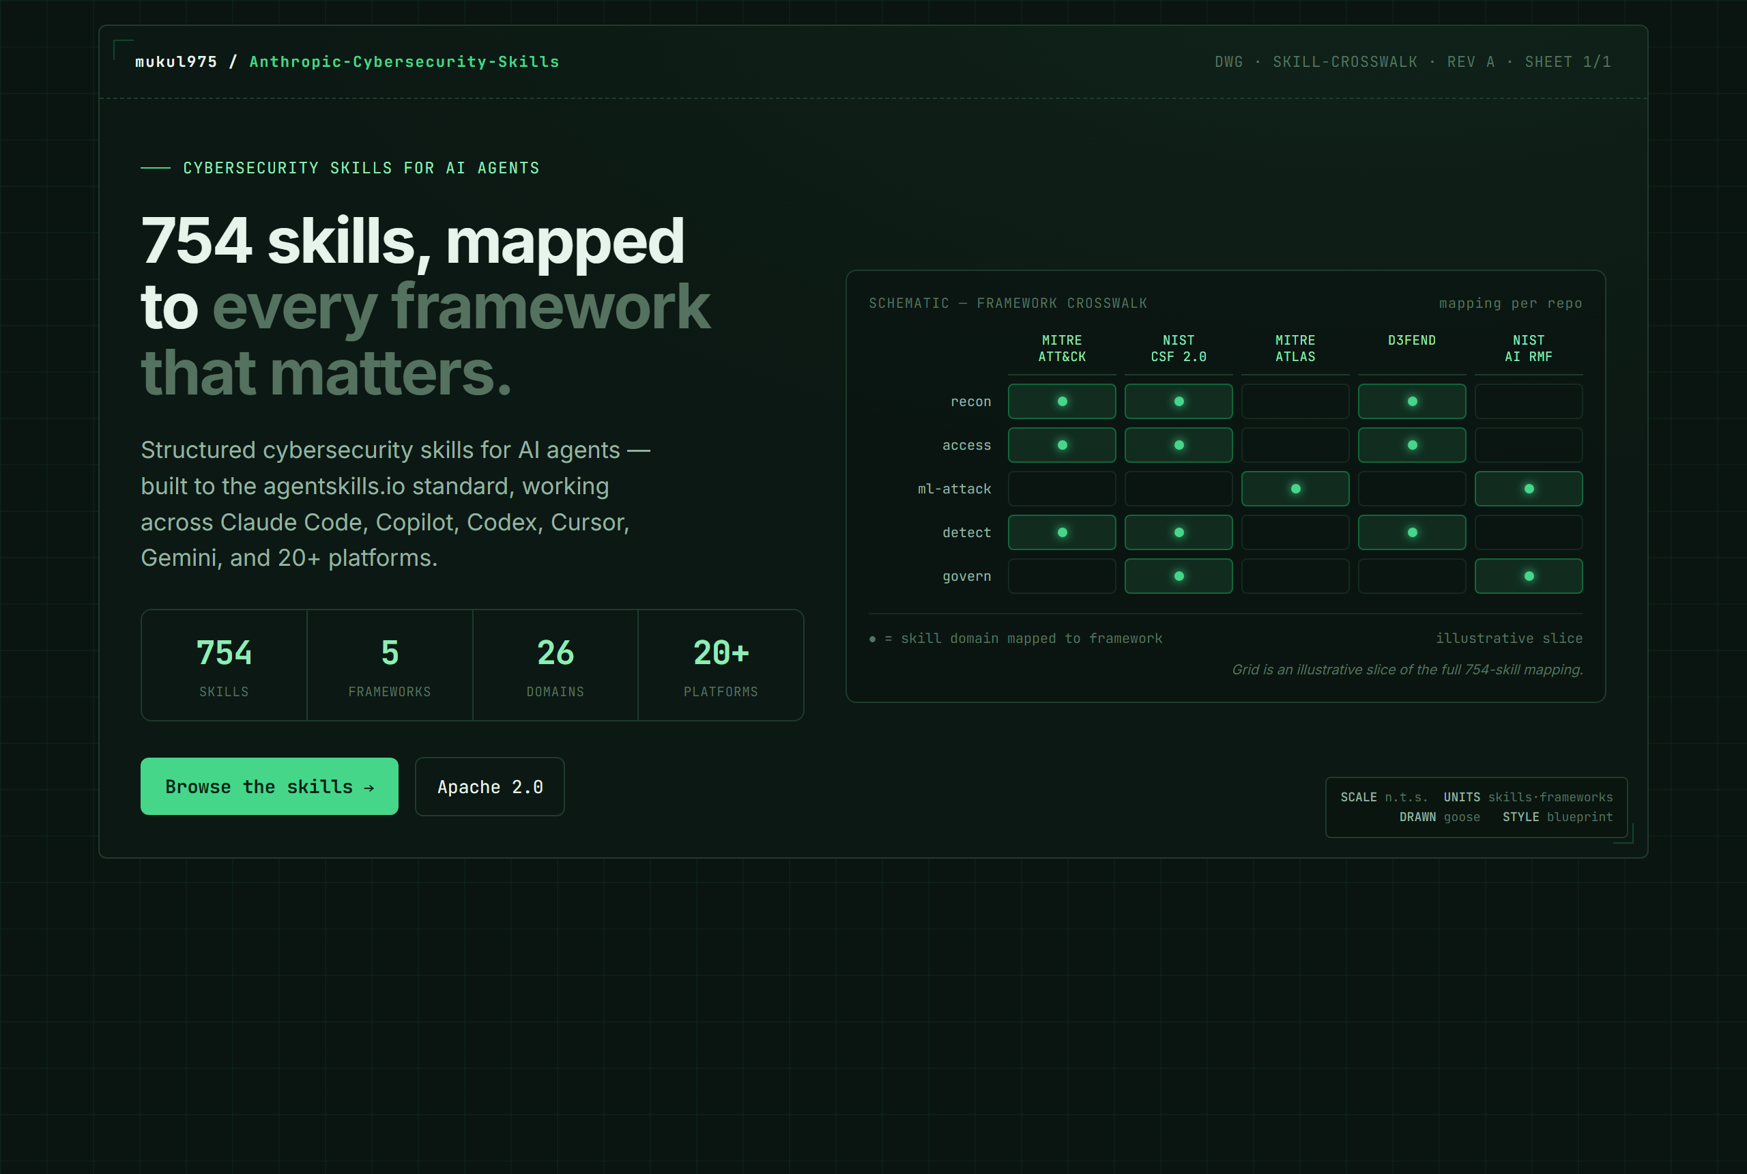Click the UNITS skills·frameworks entry

point(1528,797)
